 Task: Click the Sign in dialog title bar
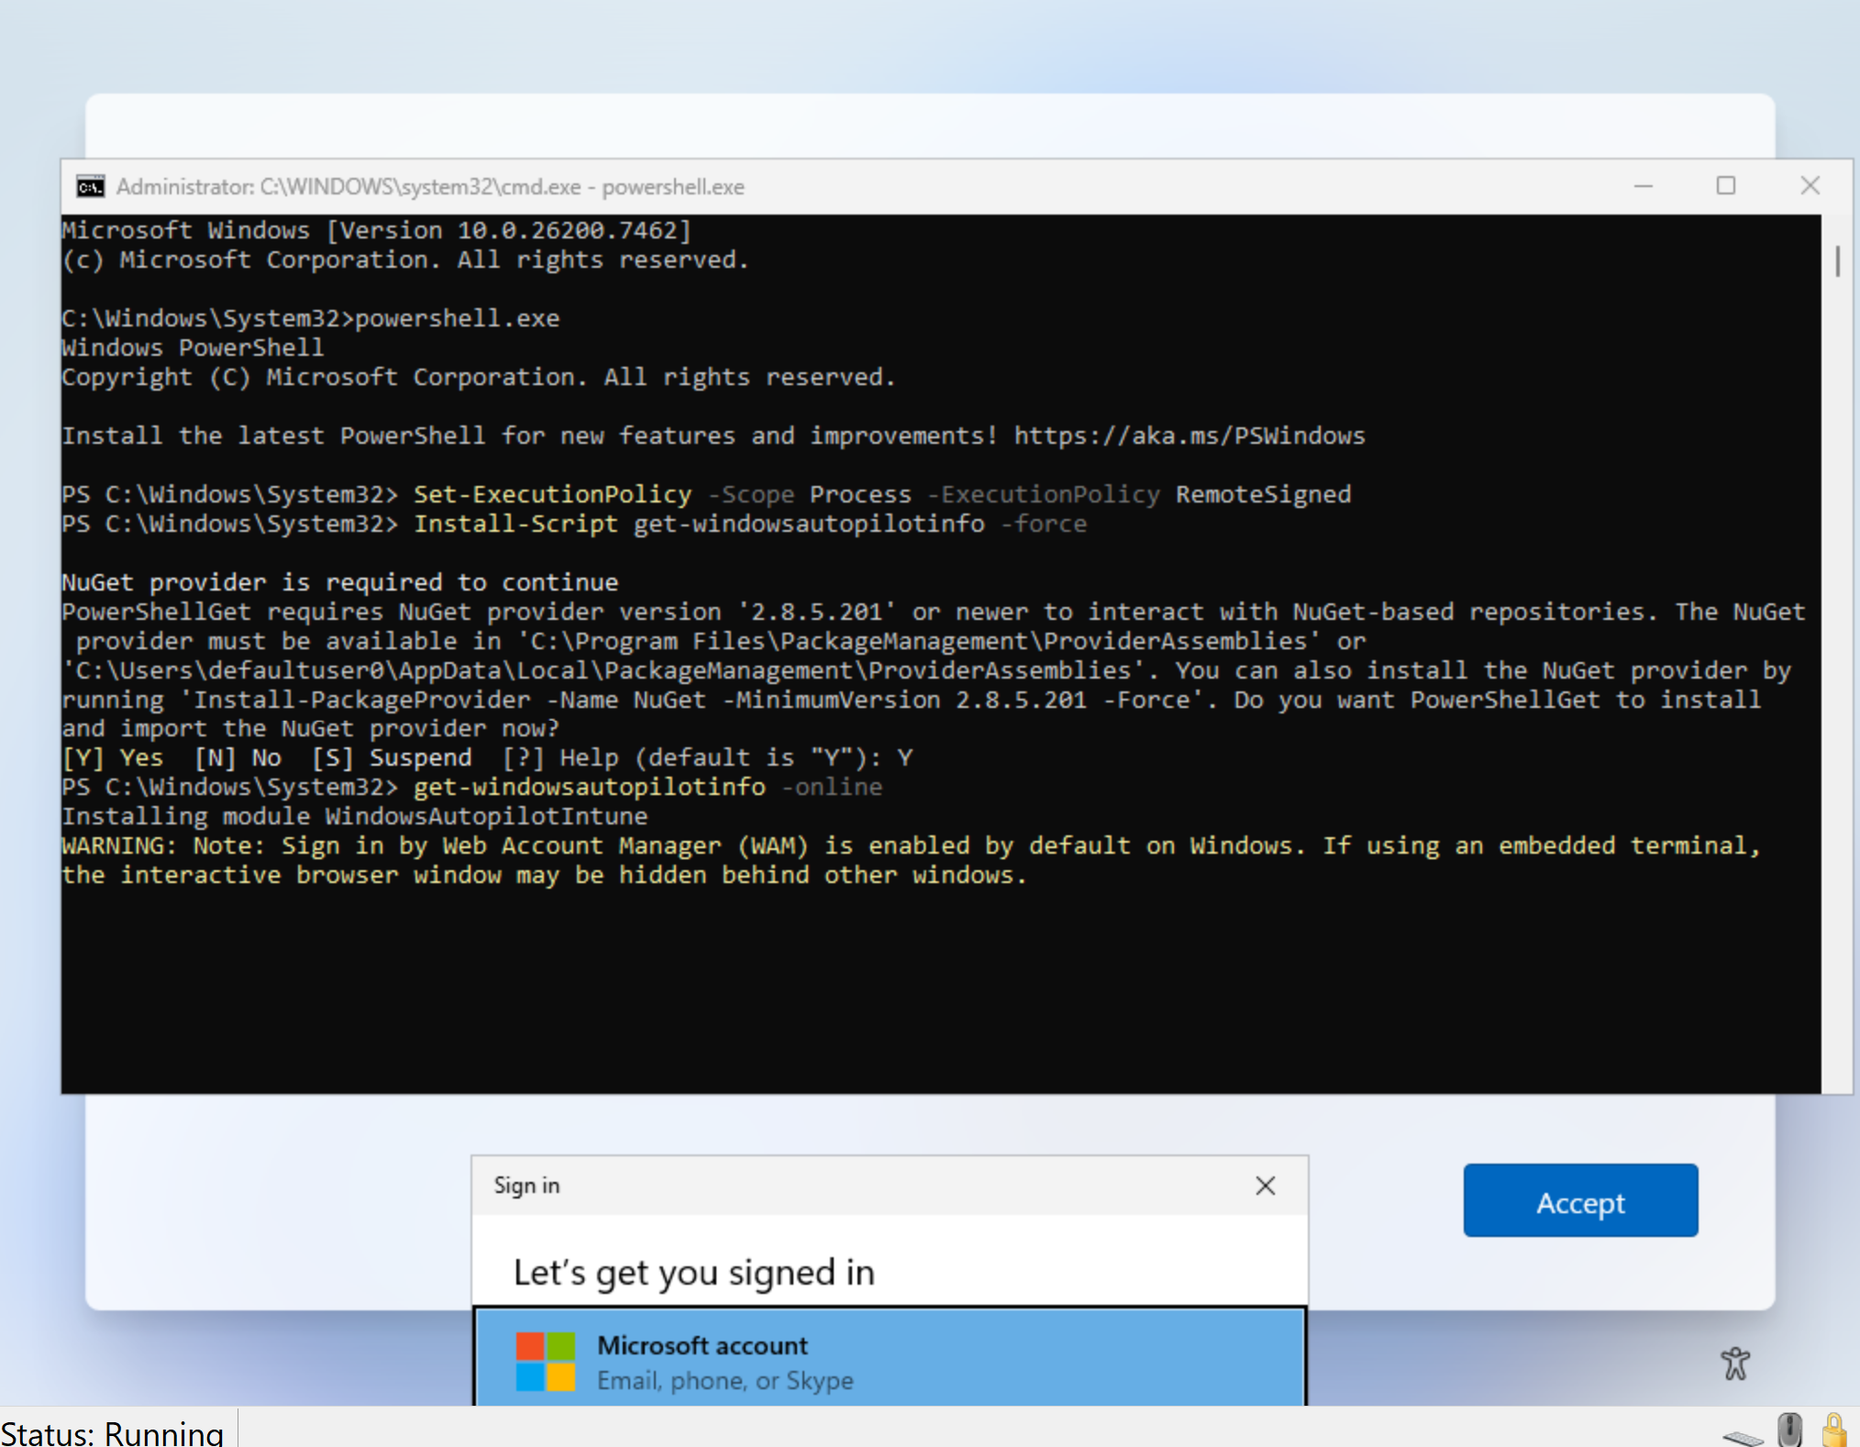tap(825, 1186)
